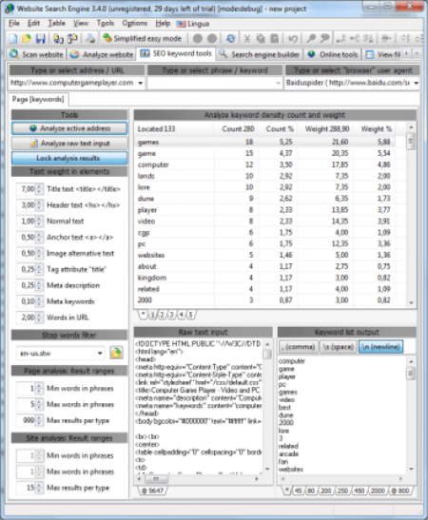Open the Help menu
This screenshot has height=520, width=428.
tap(163, 24)
